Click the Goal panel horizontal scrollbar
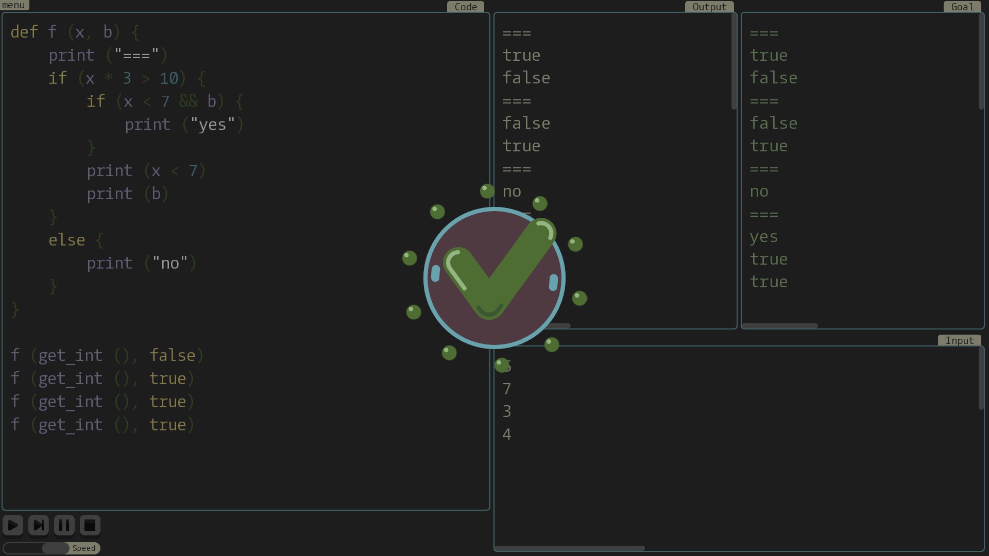This screenshot has width=989, height=556. (780, 326)
